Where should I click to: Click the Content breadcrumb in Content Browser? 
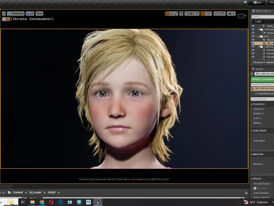[18, 192]
